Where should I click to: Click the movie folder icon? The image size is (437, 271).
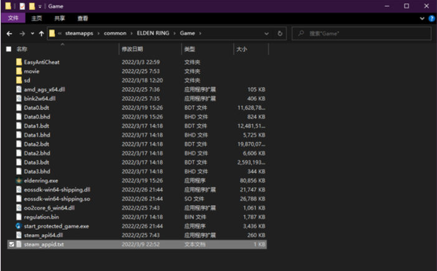[19, 71]
